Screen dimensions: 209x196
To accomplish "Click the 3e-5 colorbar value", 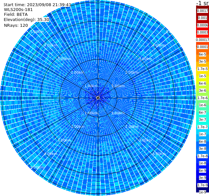I will pyautogui.click(x=203, y=61).
